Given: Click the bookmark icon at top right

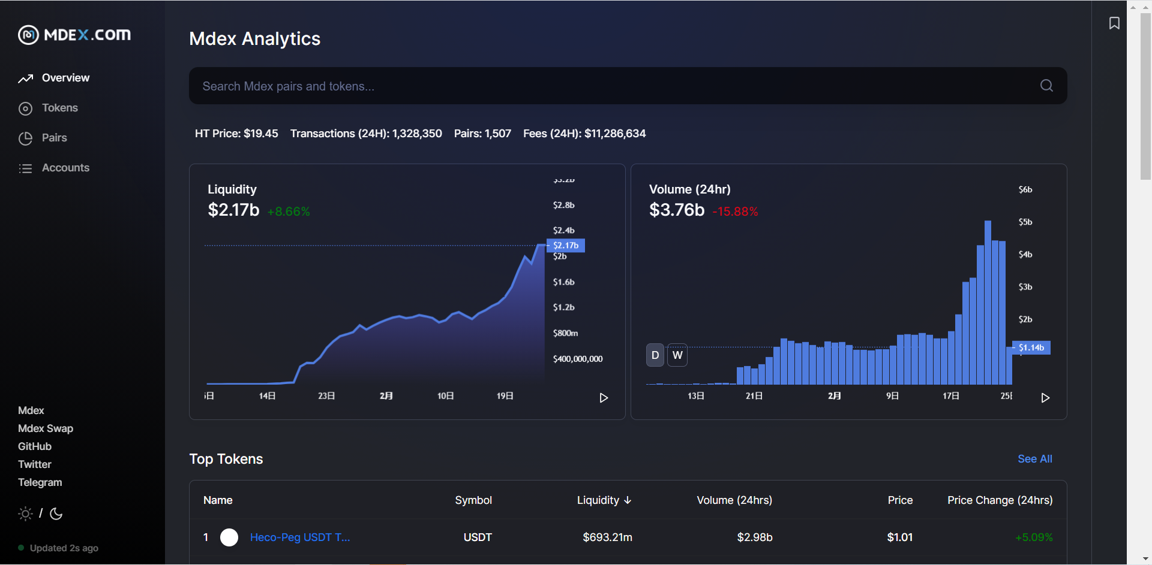Looking at the screenshot, I should tap(1114, 23).
